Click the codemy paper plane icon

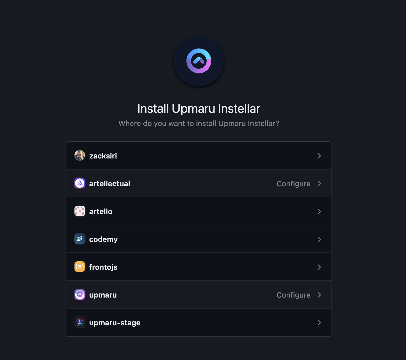(79, 239)
